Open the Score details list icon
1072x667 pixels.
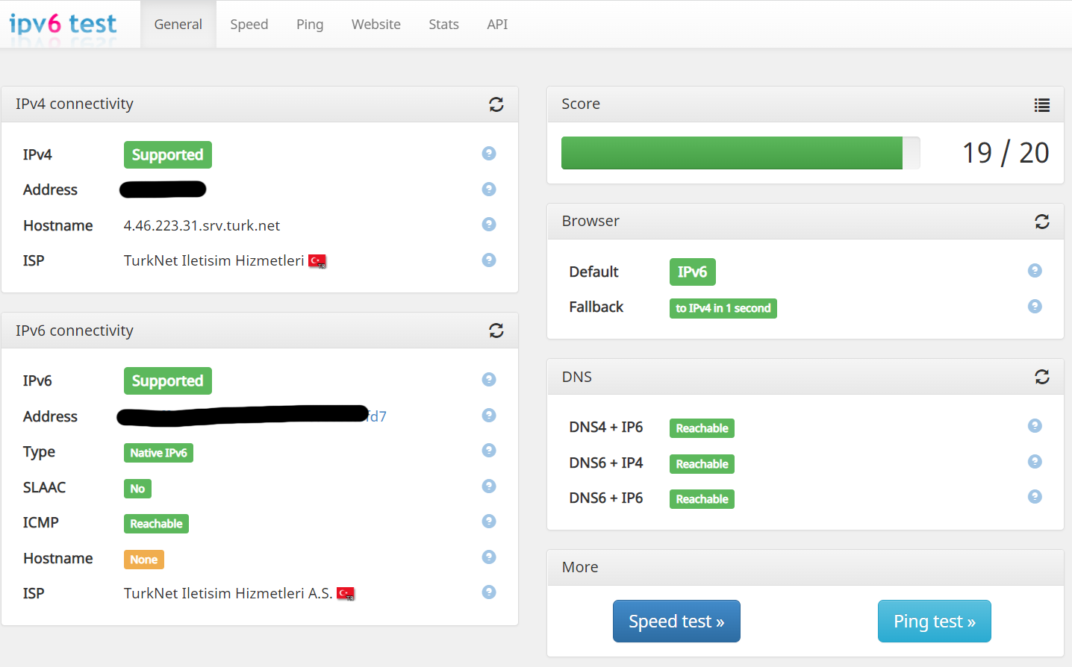pyautogui.click(x=1042, y=105)
